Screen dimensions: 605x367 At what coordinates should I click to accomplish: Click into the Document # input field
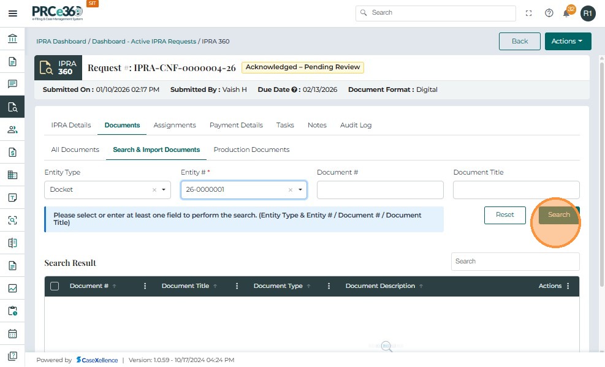(x=380, y=190)
